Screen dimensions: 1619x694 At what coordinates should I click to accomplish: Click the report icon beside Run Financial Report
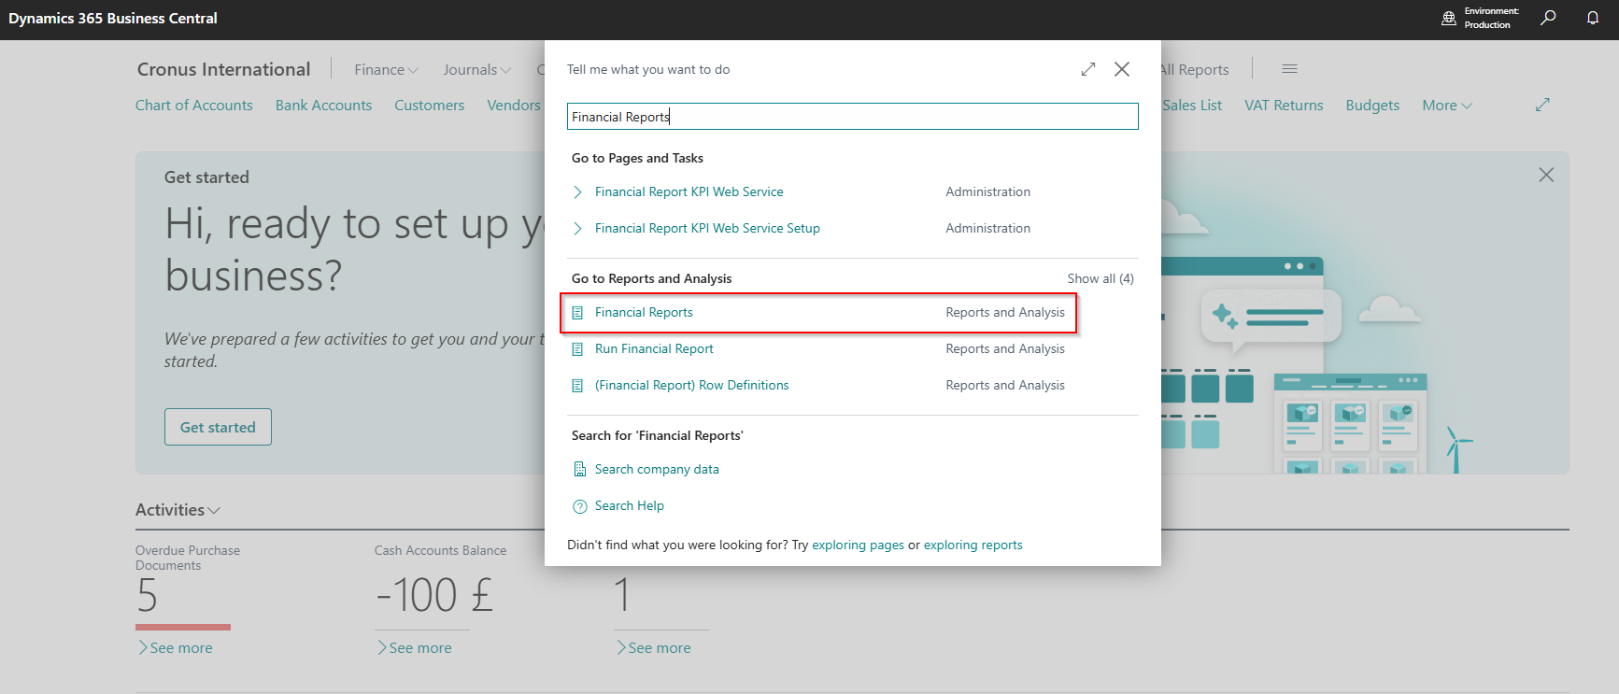tap(577, 349)
